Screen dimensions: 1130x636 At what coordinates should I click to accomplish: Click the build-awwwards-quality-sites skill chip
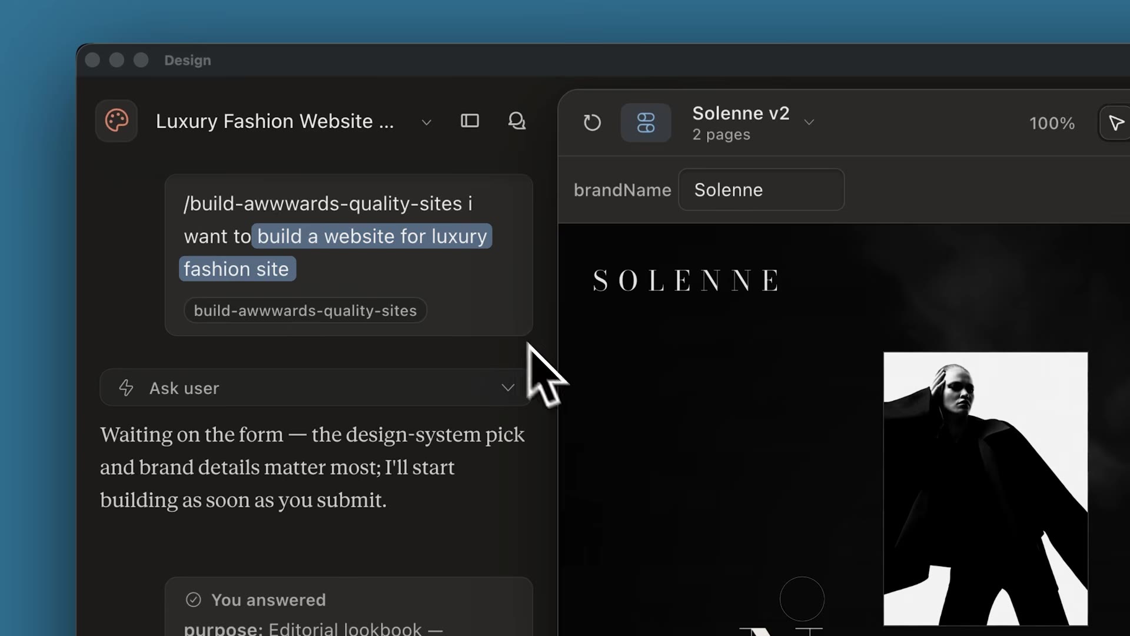305,310
